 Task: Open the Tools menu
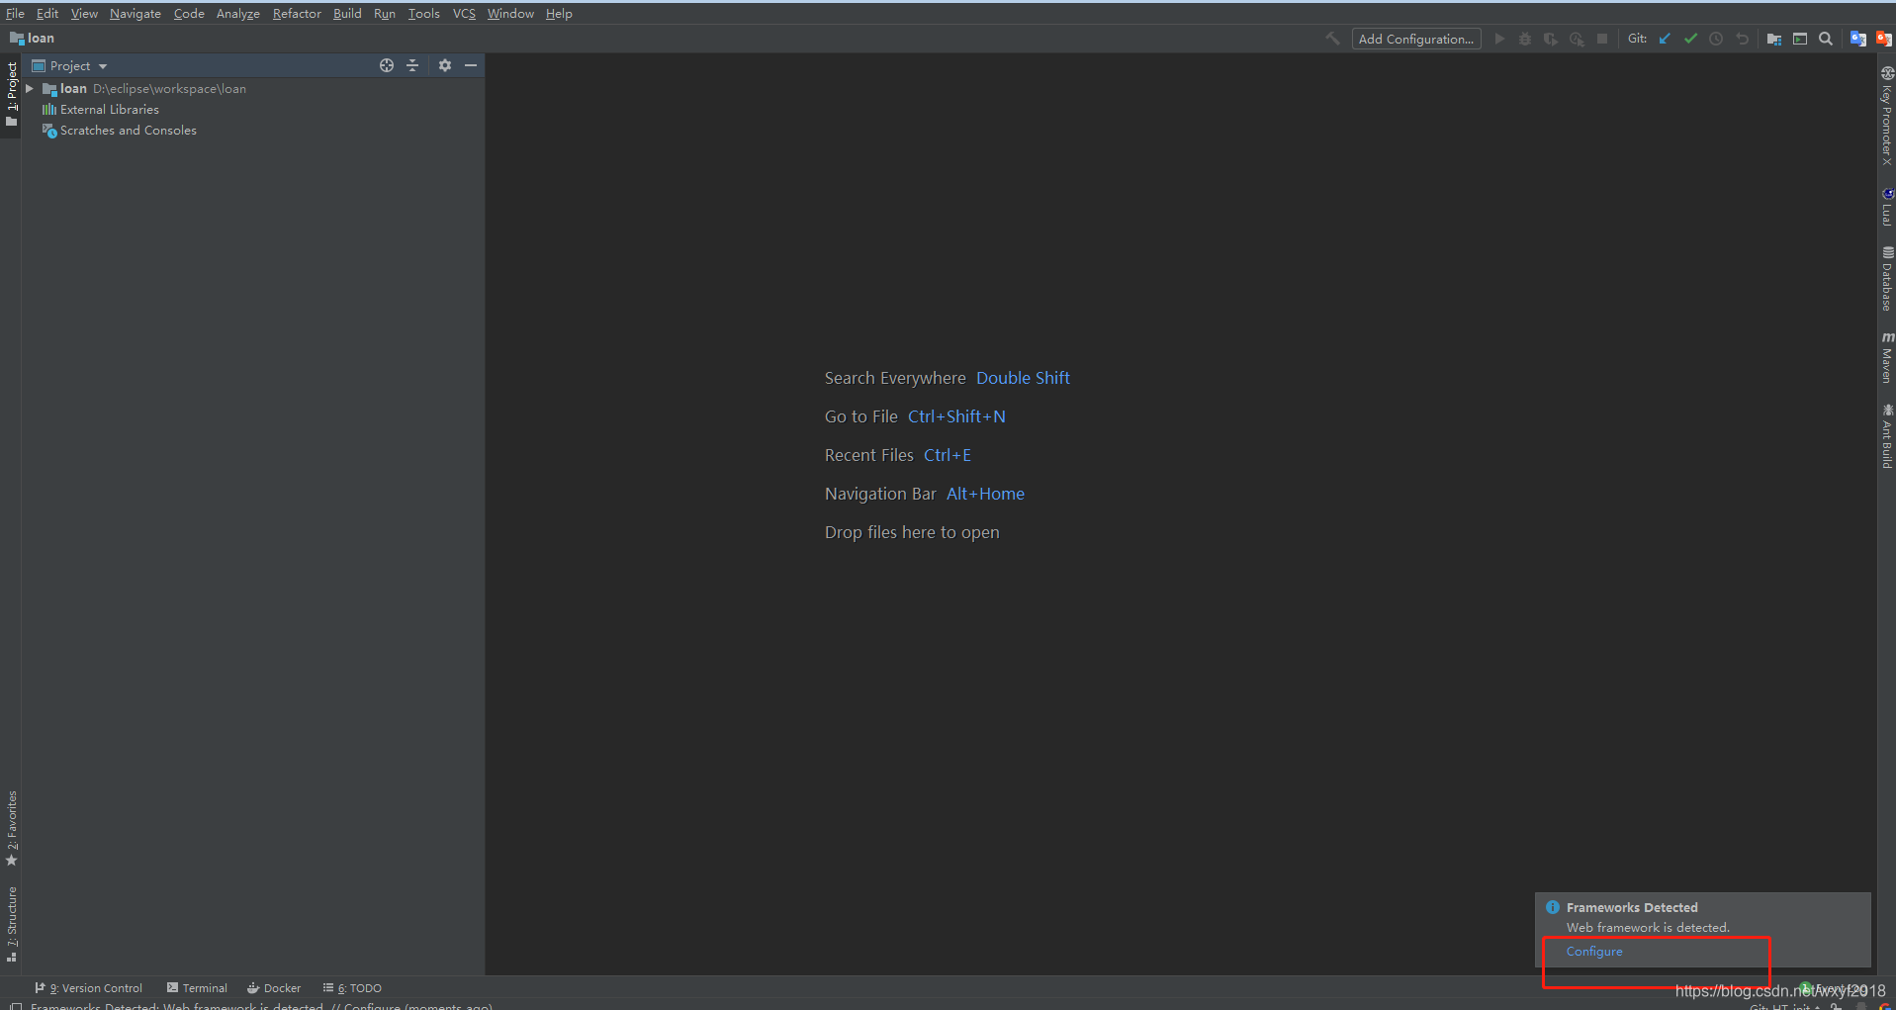pos(424,13)
